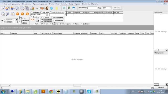
Task: Open the 'Администрирование' menu
Action: click(40, 4)
